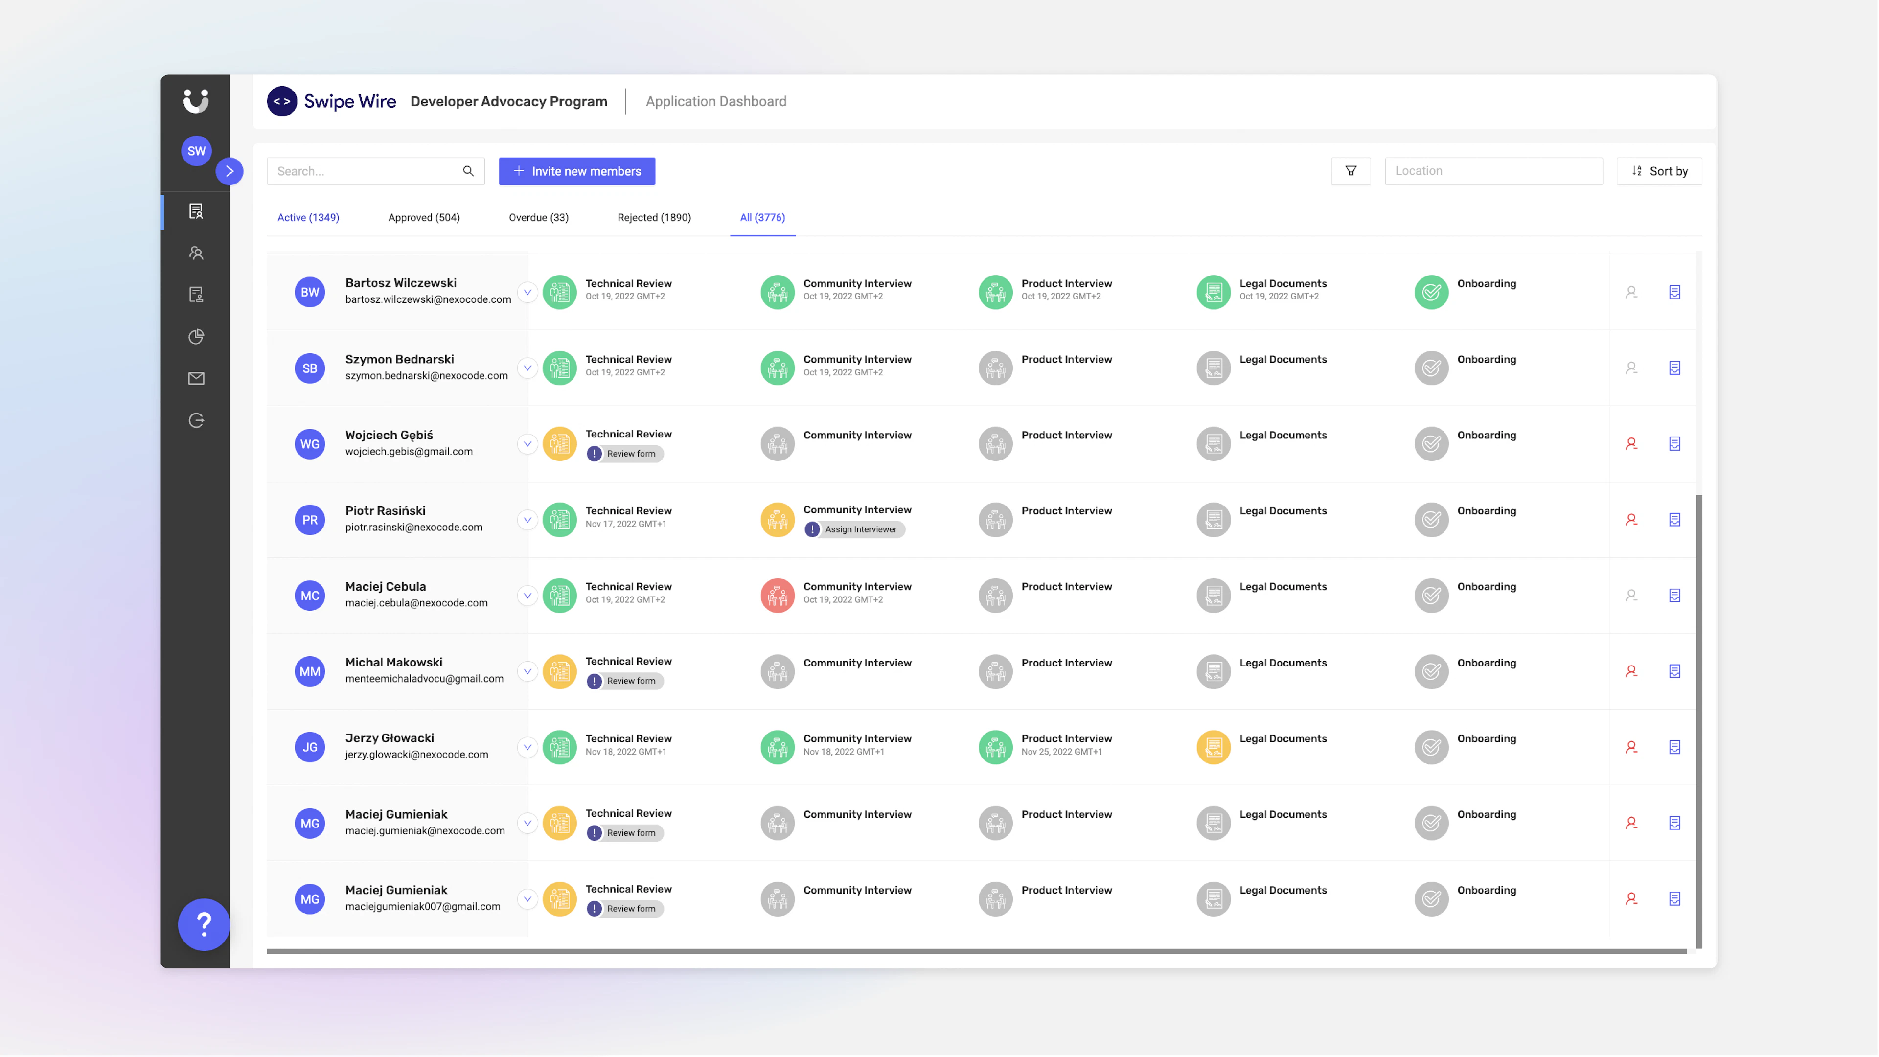Switch to the Rejected tab

tap(654, 217)
